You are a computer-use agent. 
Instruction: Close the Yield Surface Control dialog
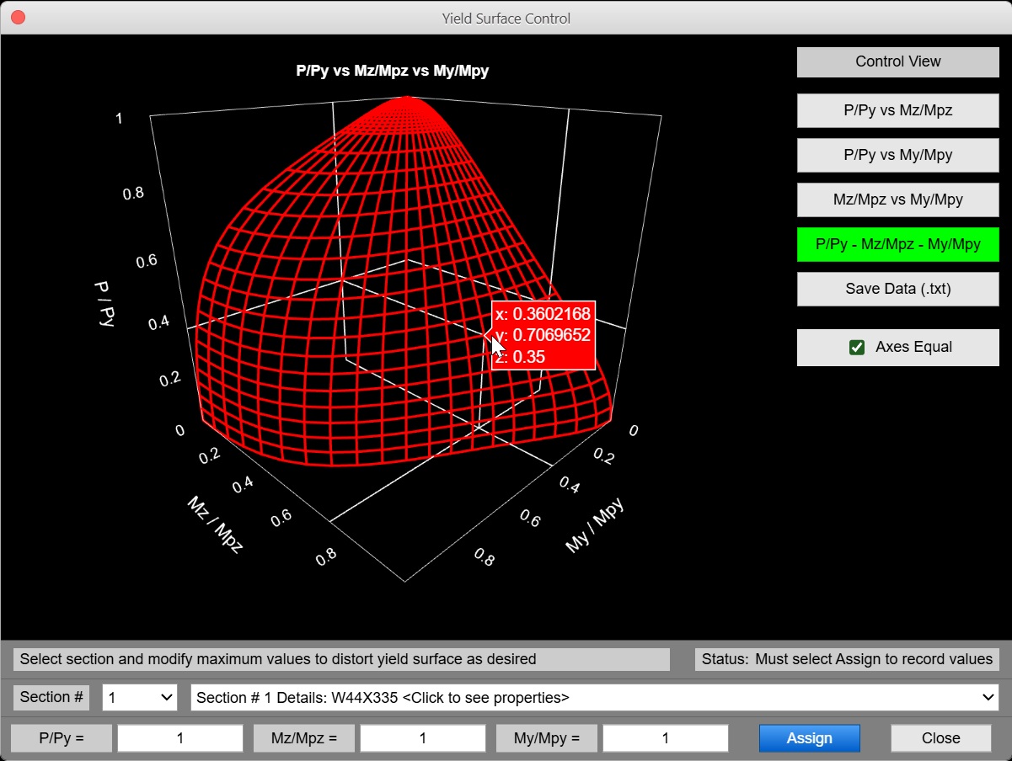[940, 738]
